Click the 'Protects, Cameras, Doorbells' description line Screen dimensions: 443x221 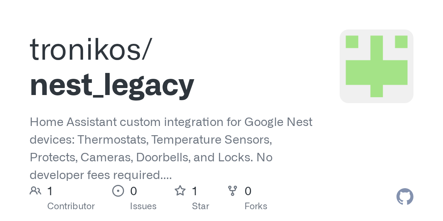tap(151, 157)
